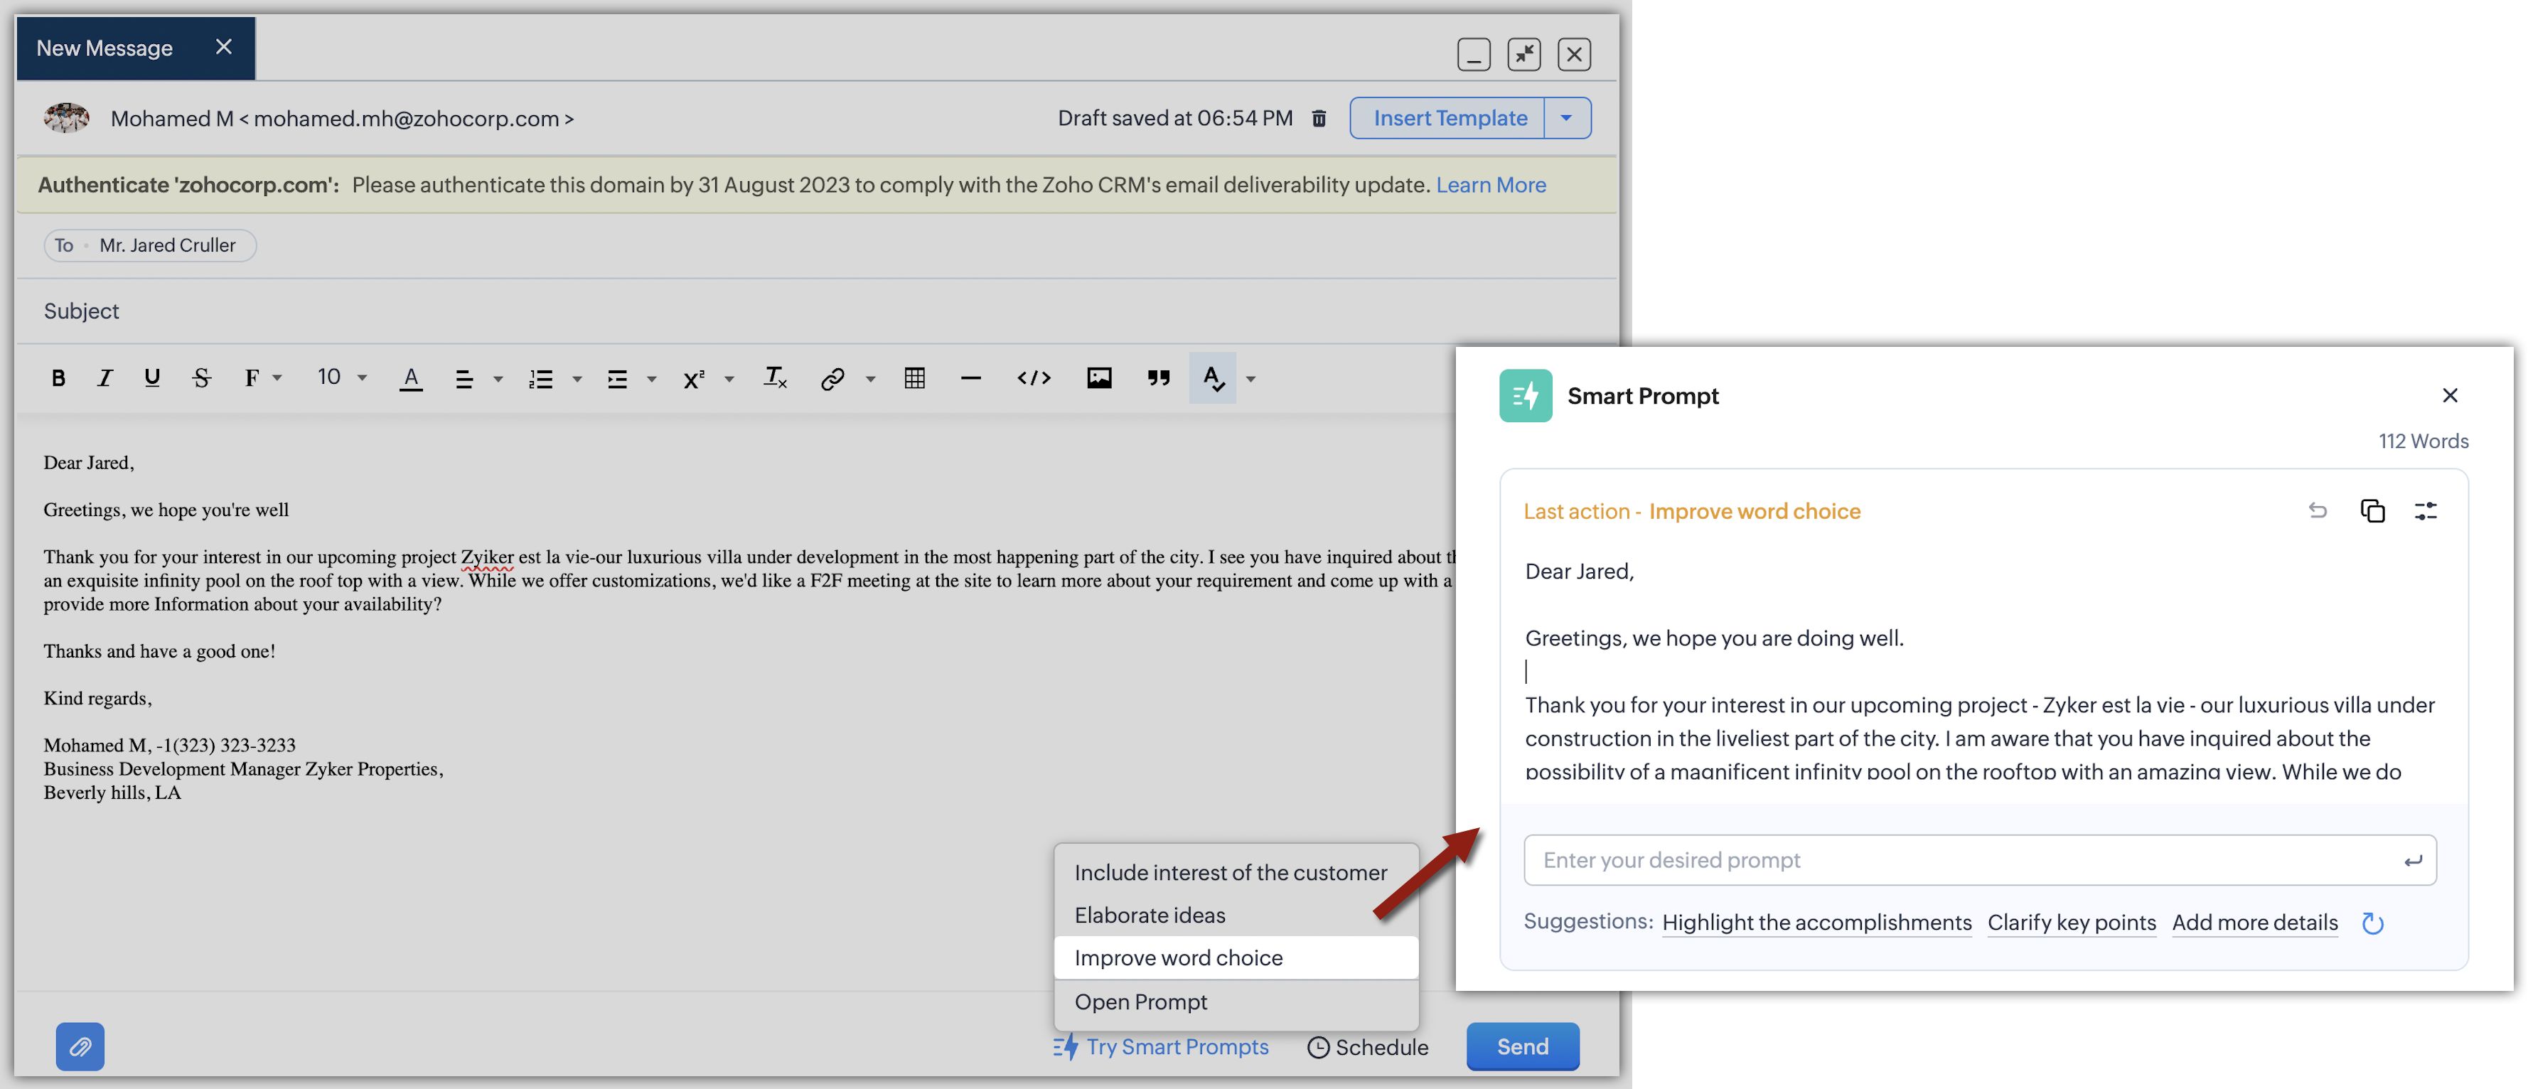Apply strikethrough to text
The width and height of the screenshot is (2528, 1089).
[x=201, y=377]
